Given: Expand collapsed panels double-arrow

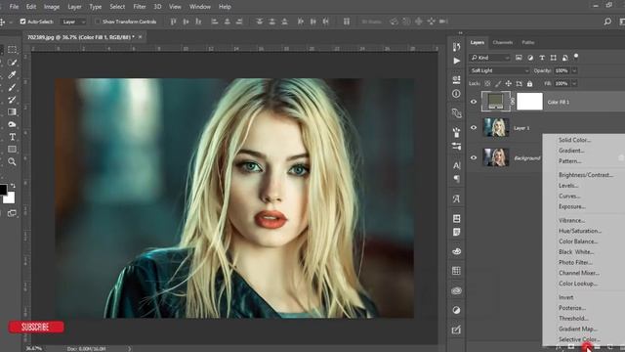Looking at the screenshot, I should click(x=460, y=33).
